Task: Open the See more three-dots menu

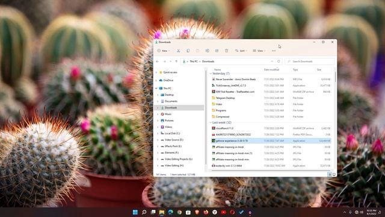Action: click(274, 51)
